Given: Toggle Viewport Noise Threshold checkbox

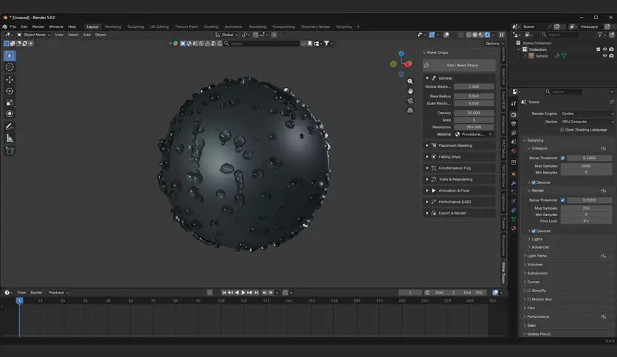Looking at the screenshot, I should (x=562, y=158).
